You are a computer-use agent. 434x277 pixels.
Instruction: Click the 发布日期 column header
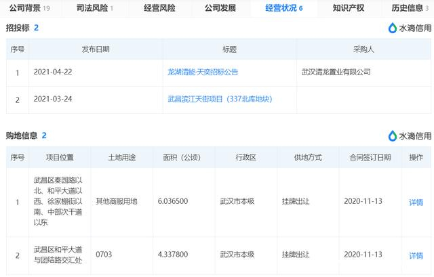click(96, 49)
